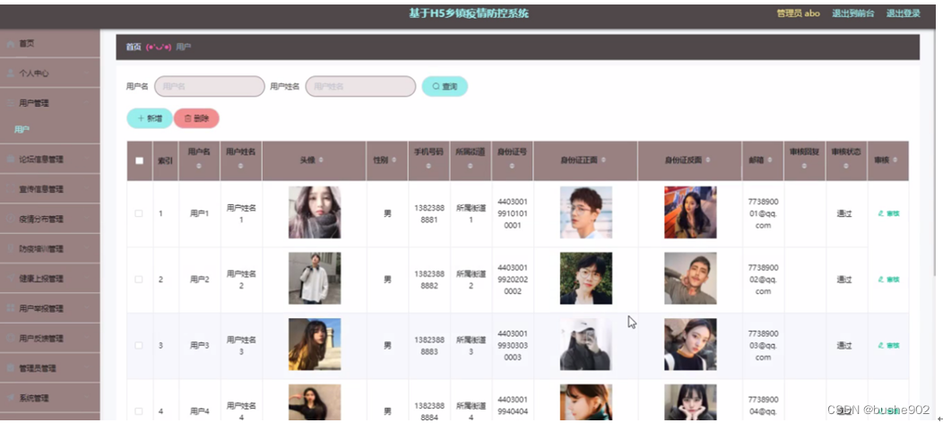
Task: Click the 审核 pencil icon in row 2
Action: point(881,280)
